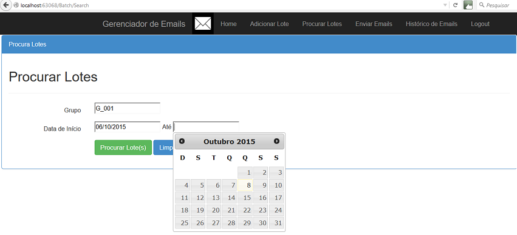Click the Gerenciador de Emails brand link
Viewport: 517px width, 235px height.
(144, 24)
